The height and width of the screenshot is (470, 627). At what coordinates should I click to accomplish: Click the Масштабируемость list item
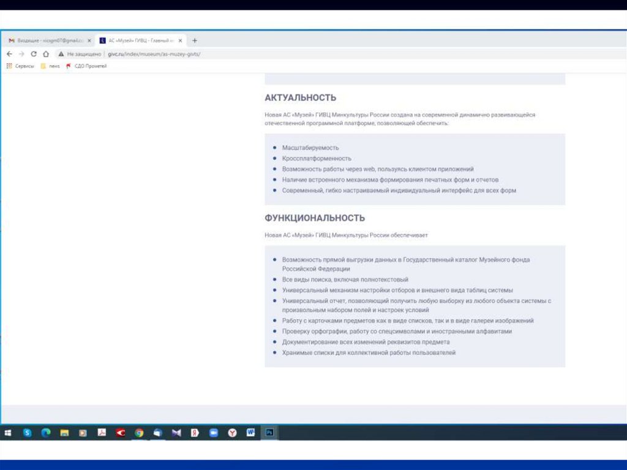pyautogui.click(x=310, y=148)
